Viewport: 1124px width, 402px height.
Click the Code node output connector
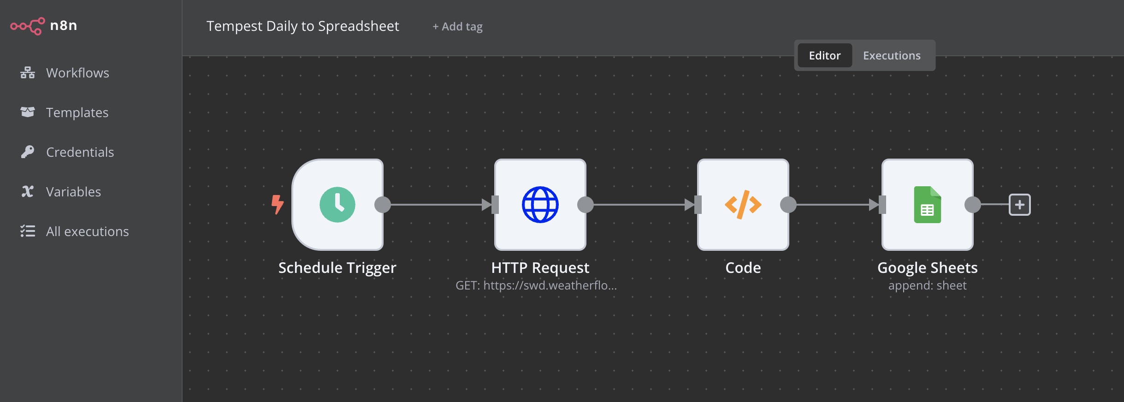point(788,205)
